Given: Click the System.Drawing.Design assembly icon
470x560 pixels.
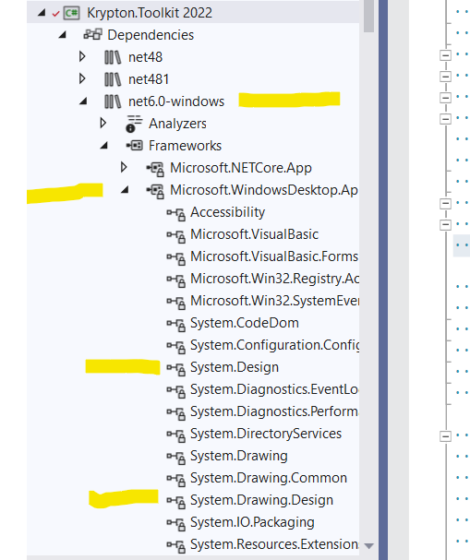Looking at the screenshot, I should [176, 502].
